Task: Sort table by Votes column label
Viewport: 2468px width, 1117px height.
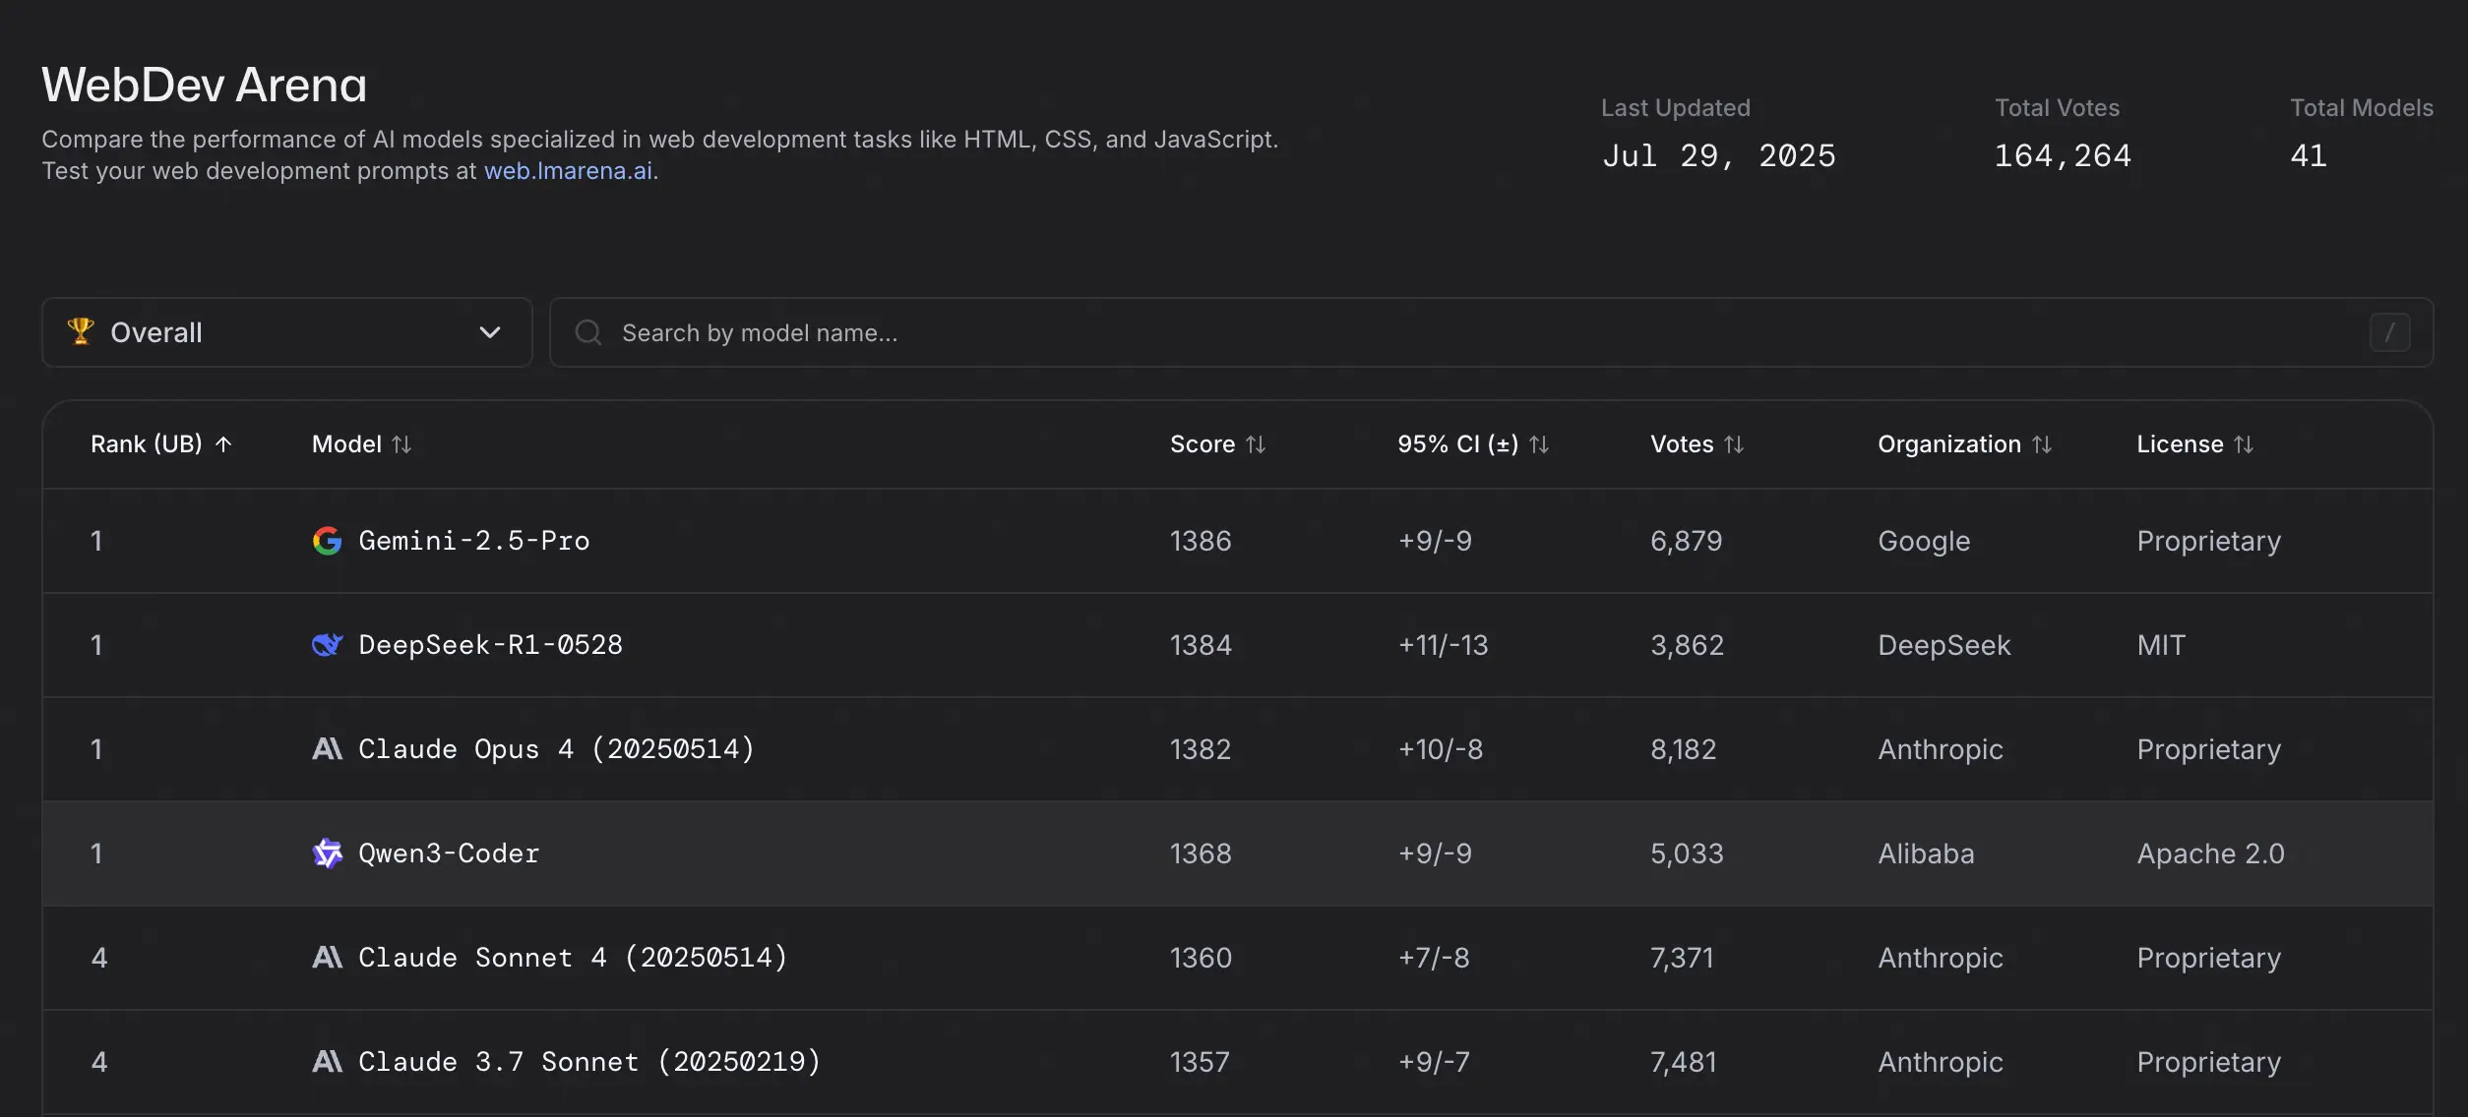Action: pos(1682,444)
